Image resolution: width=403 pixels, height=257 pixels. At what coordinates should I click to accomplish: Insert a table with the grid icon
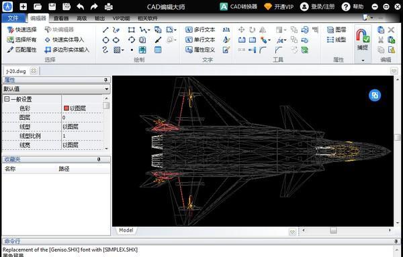(x=158, y=50)
